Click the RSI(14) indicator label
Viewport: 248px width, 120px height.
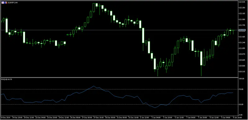(x=7, y=79)
